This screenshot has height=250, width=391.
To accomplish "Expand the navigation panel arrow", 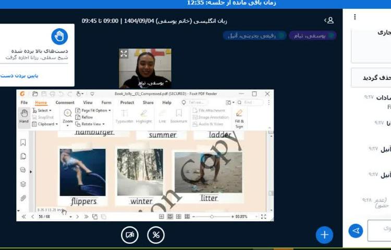I will pos(31,172).
